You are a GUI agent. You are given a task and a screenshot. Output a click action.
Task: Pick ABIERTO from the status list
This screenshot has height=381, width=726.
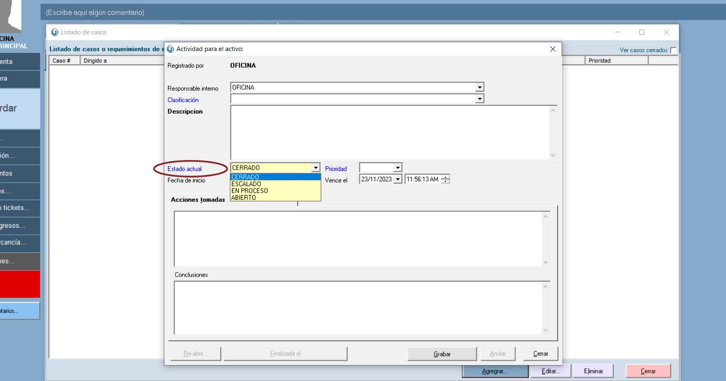(x=244, y=197)
